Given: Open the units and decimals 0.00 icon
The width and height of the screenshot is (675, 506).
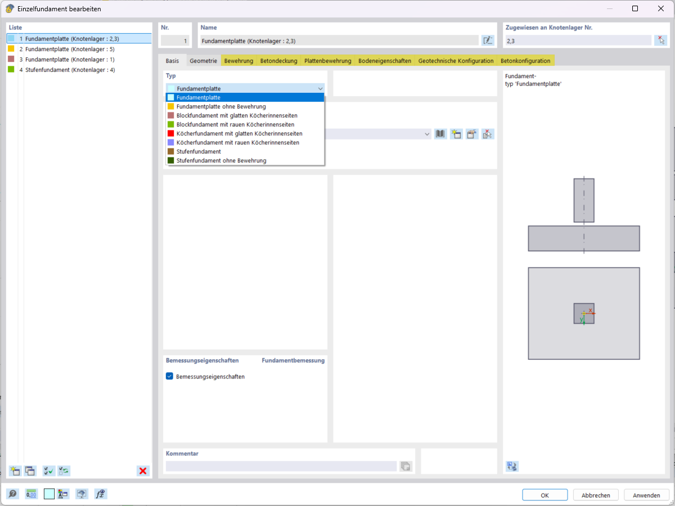Looking at the screenshot, I should coord(31,494).
